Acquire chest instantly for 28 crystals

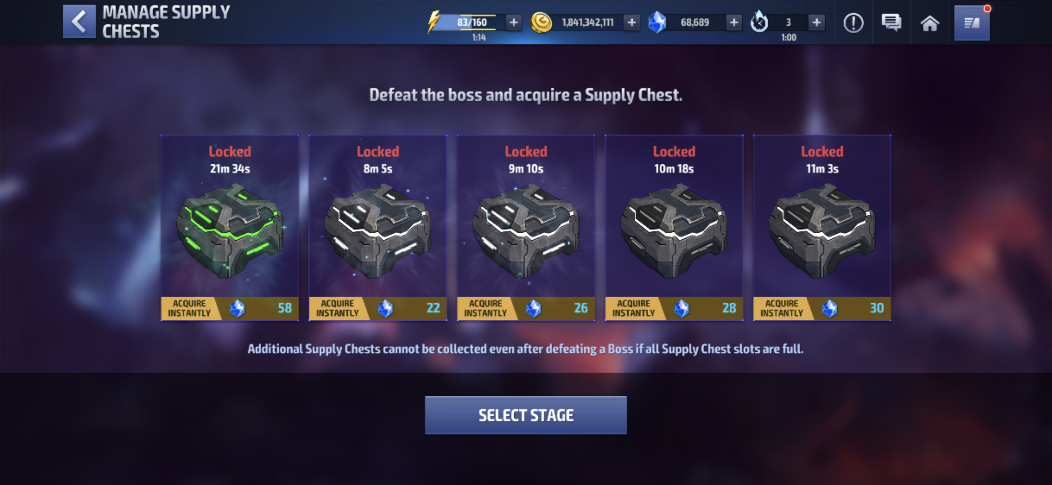coord(674,308)
